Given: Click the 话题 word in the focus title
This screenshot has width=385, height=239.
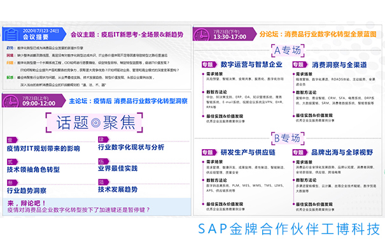Looking at the screenshot, I should coord(73,122).
